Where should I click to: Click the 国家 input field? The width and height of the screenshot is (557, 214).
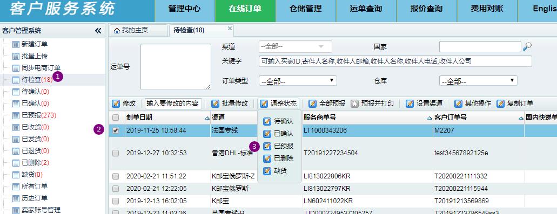pos(480,46)
